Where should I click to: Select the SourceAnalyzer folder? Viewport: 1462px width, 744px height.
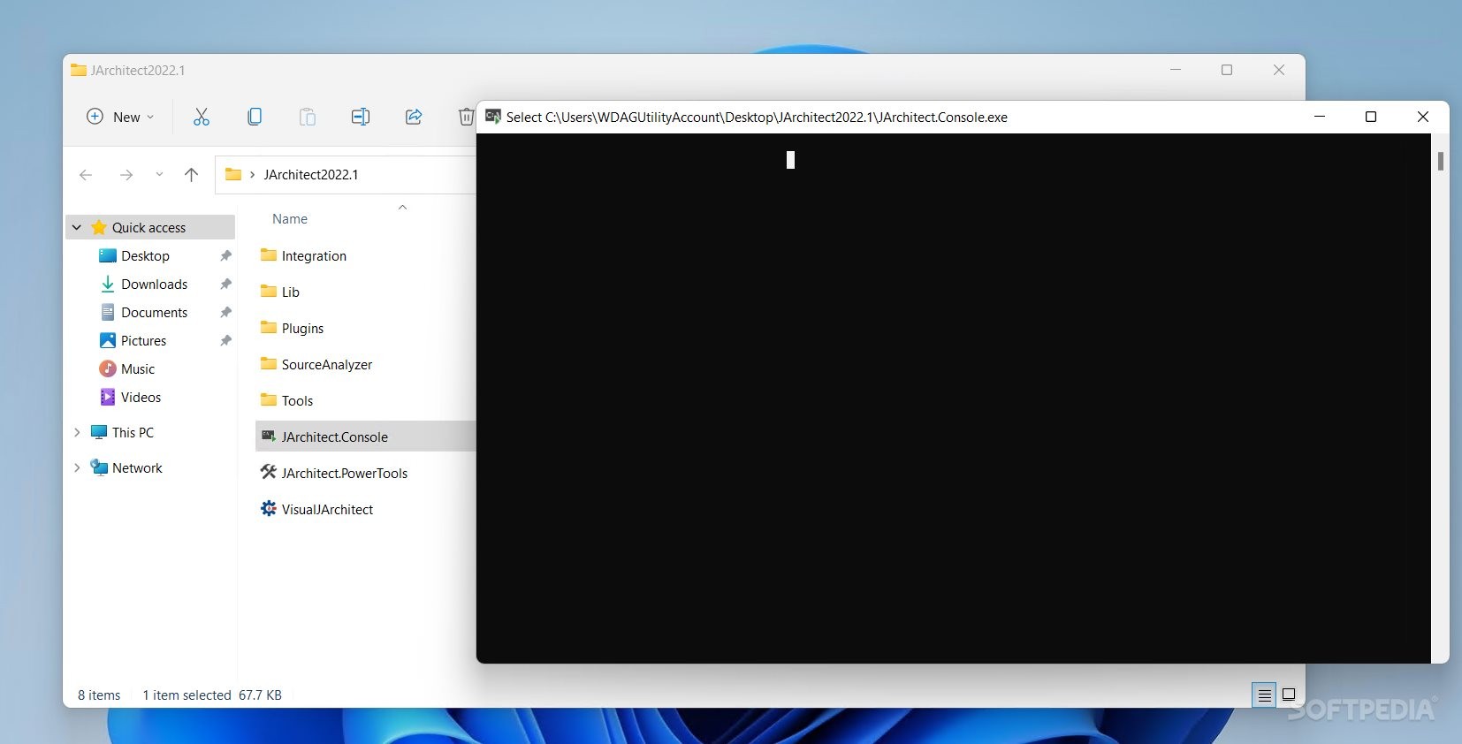[x=327, y=364]
